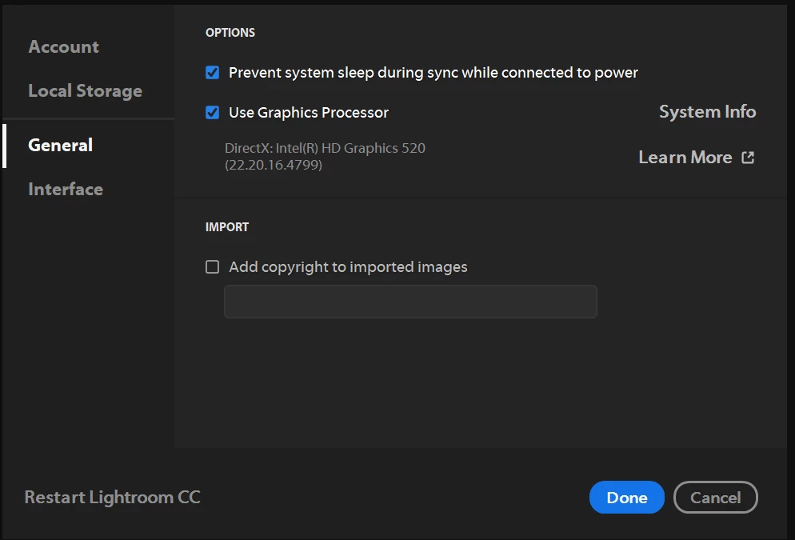
Task: Click the DirectX Intel HD Graphics 520 text
Action: click(325, 149)
